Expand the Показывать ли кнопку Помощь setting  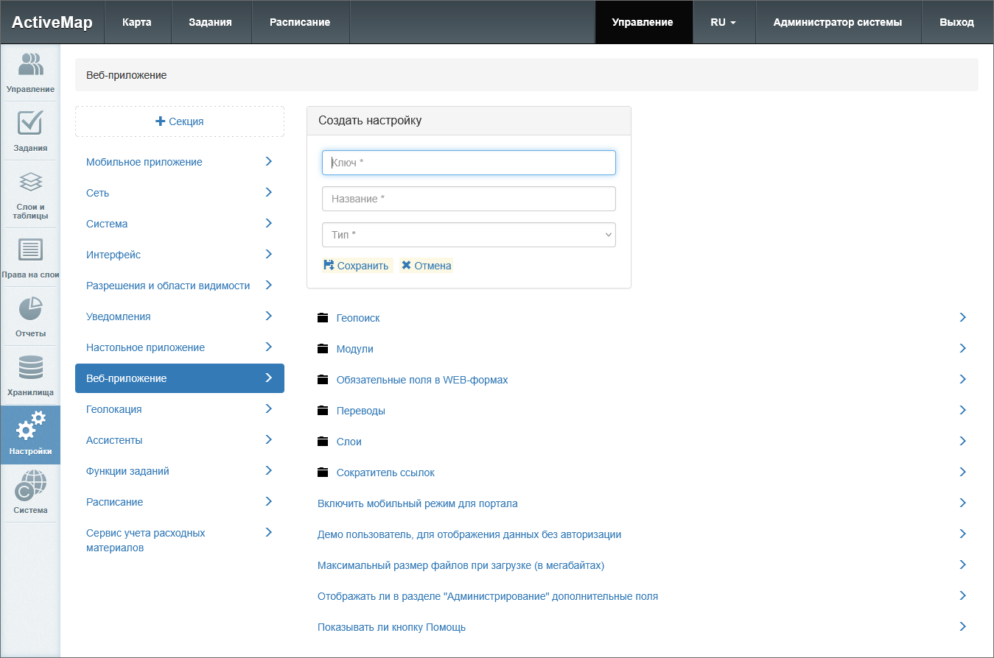pyautogui.click(x=391, y=628)
